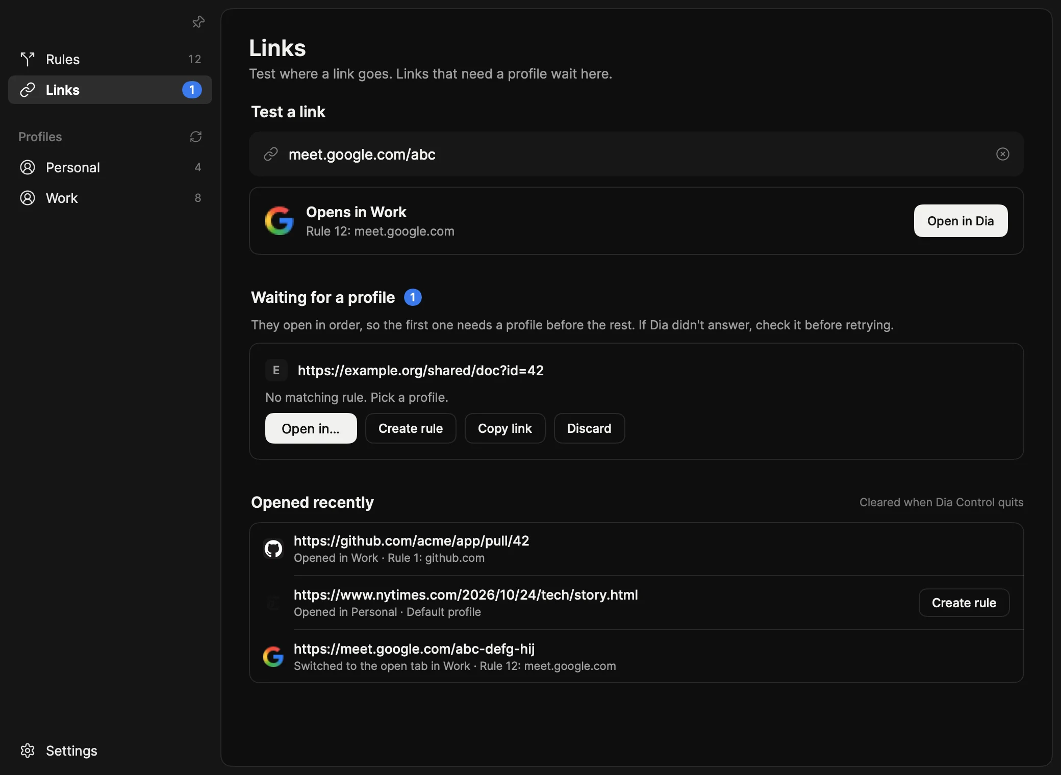The width and height of the screenshot is (1061, 775).
Task: Click the Rules branching icon
Action: coord(28,59)
